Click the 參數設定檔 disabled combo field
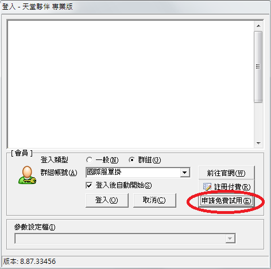The height and width of the screenshot is (269, 271). click(125, 239)
